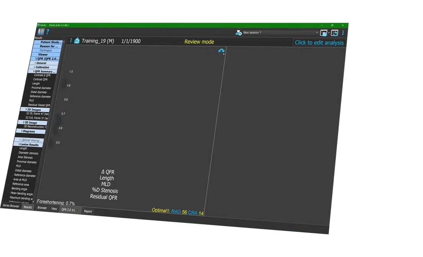
Task: Click the reset session layout icon
Action: tap(334, 33)
